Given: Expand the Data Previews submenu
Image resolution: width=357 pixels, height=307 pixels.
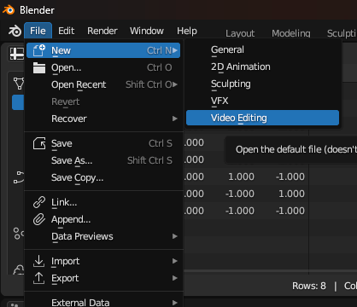Looking at the screenshot, I should pos(103,236).
